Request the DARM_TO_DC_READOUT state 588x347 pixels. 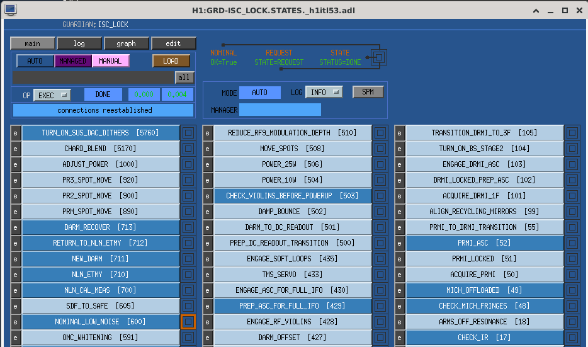(x=292, y=227)
